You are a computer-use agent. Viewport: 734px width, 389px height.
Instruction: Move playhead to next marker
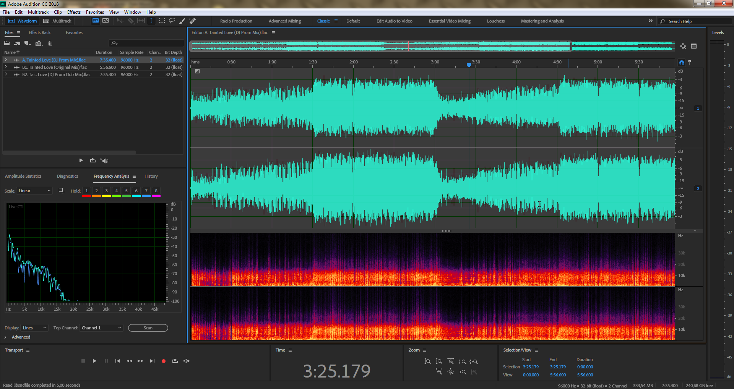coord(152,361)
